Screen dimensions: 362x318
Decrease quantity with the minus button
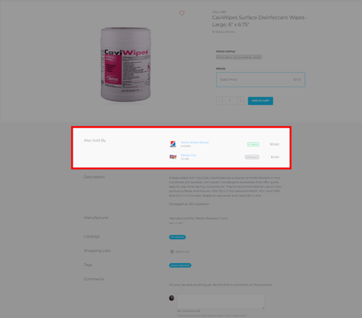pos(219,100)
